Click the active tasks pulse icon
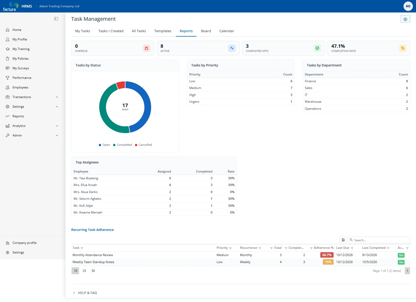 [232, 48]
